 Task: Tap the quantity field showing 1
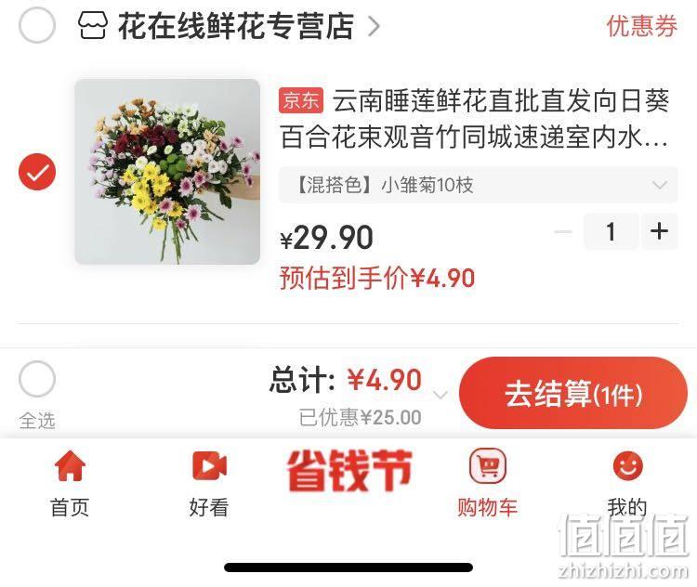(612, 231)
